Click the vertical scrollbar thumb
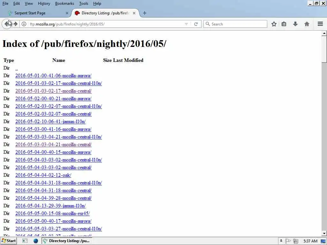The width and height of the screenshot is (327, 245). click(324, 49)
